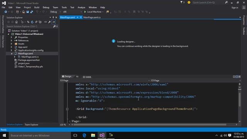Switch to the Team Explorer tab

point(31,125)
